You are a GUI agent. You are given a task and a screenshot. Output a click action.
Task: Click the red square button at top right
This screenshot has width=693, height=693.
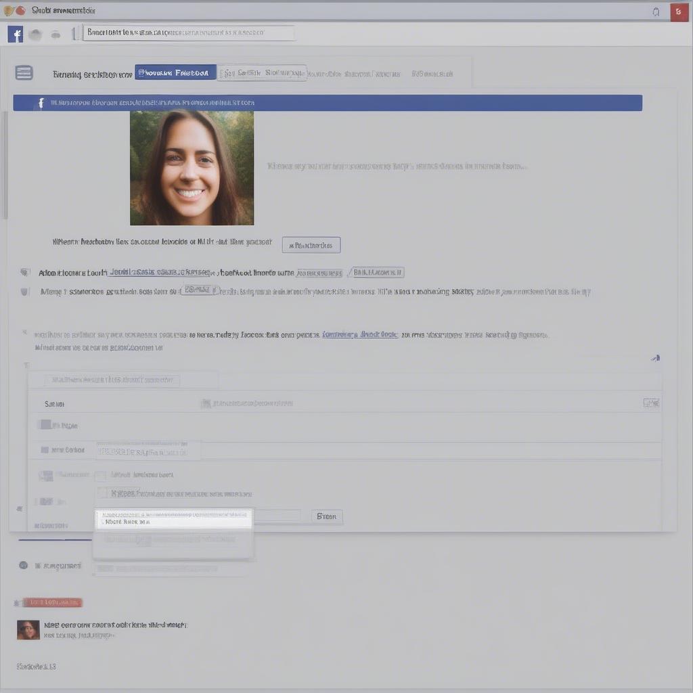click(x=679, y=12)
